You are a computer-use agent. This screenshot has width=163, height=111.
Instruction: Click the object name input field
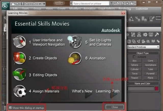point(141,89)
